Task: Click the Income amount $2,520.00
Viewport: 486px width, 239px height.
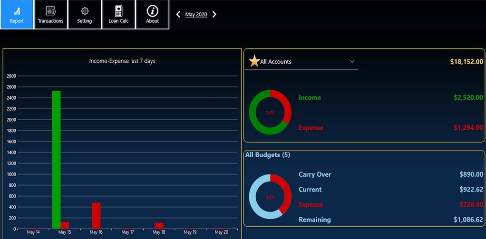Action: coord(468,97)
